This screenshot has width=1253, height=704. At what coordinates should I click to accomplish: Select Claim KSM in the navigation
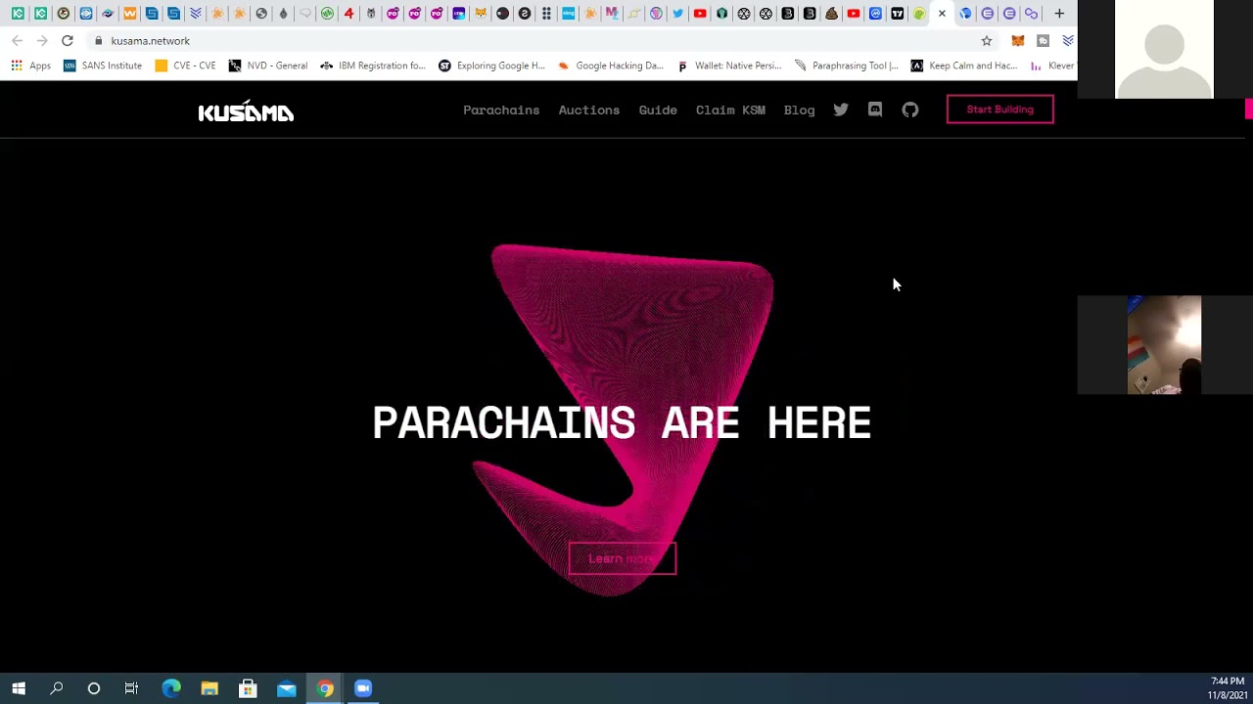click(x=730, y=110)
